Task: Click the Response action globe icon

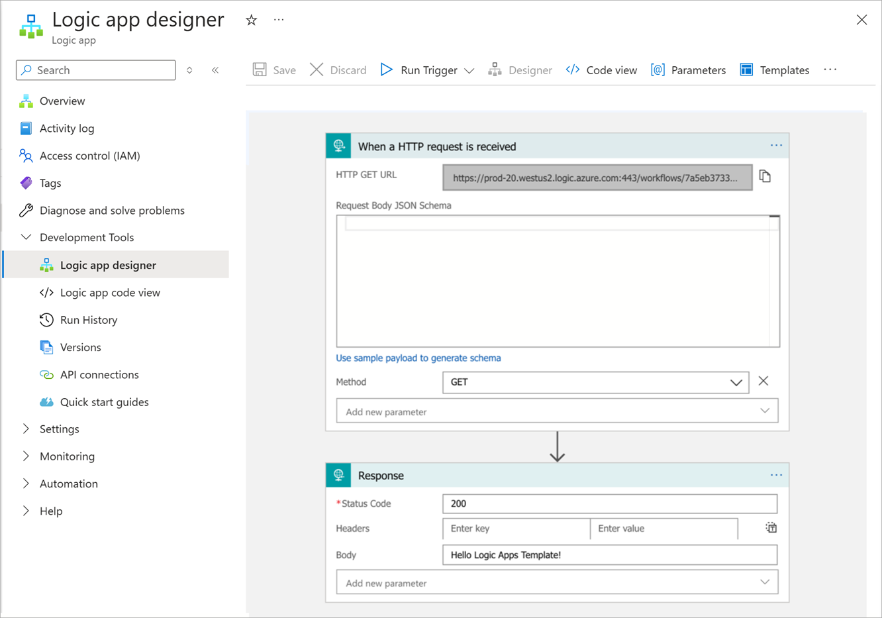Action: click(x=338, y=475)
